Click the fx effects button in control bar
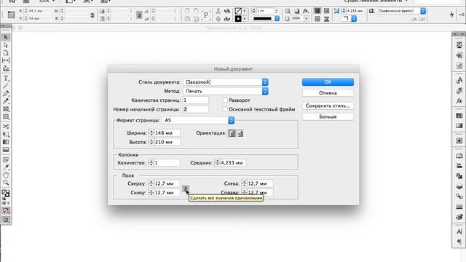The height and width of the screenshot is (262, 466). (x=306, y=11)
